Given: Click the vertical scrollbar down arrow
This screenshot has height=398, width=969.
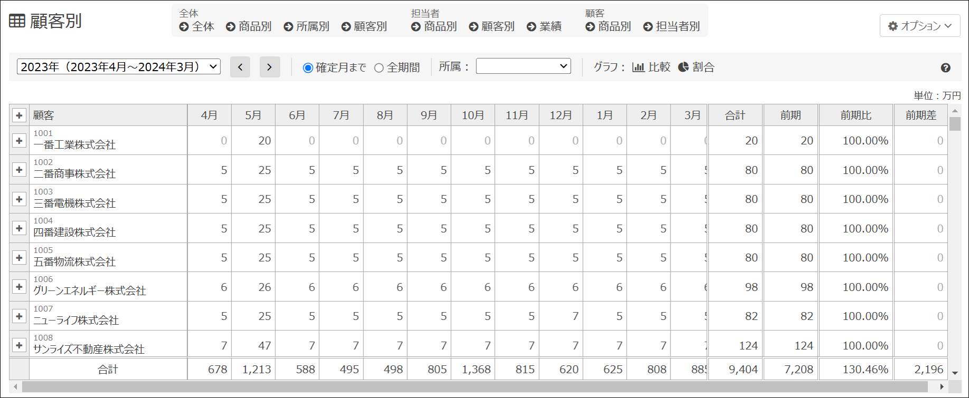Looking at the screenshot, I should click(955, 373).
